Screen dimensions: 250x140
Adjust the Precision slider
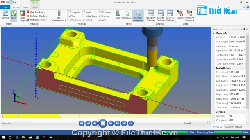(x=21, y=122)
